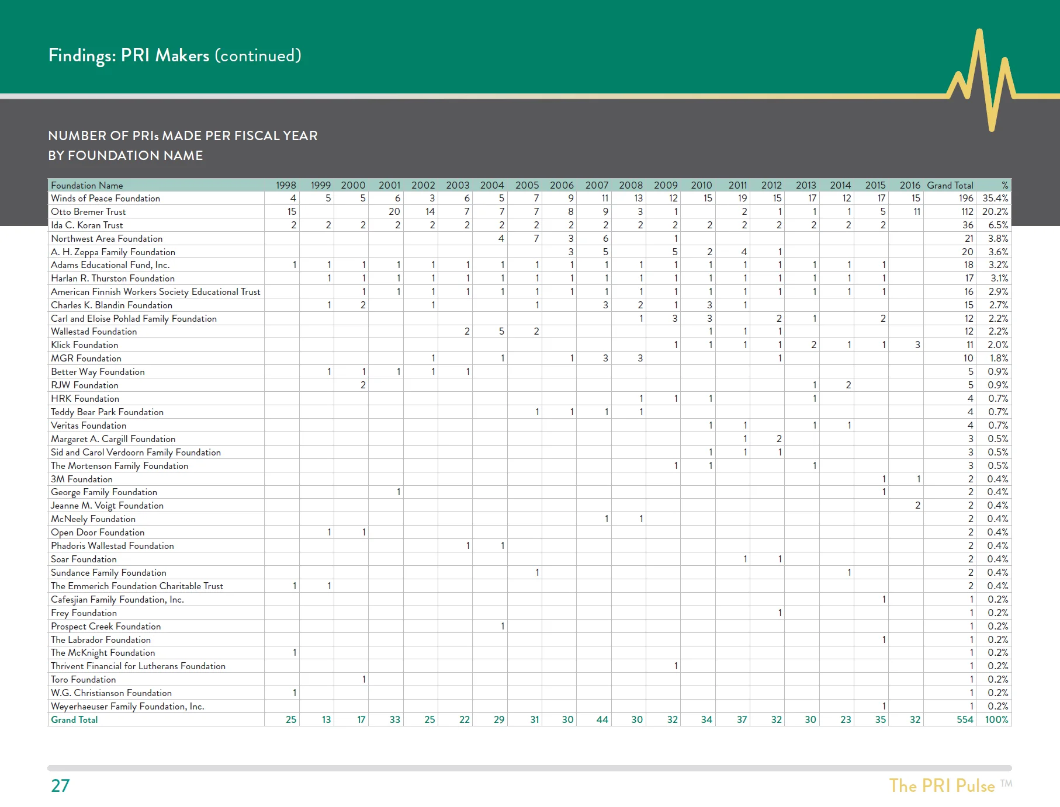Click 'The Emmerich Foundation Charitable Trust'
Screen dimensions: 1060x807
coord(137,586)
